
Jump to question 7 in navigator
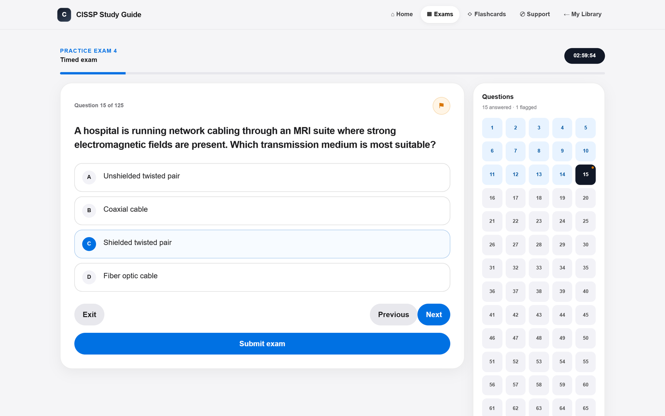tap(515, 151)
